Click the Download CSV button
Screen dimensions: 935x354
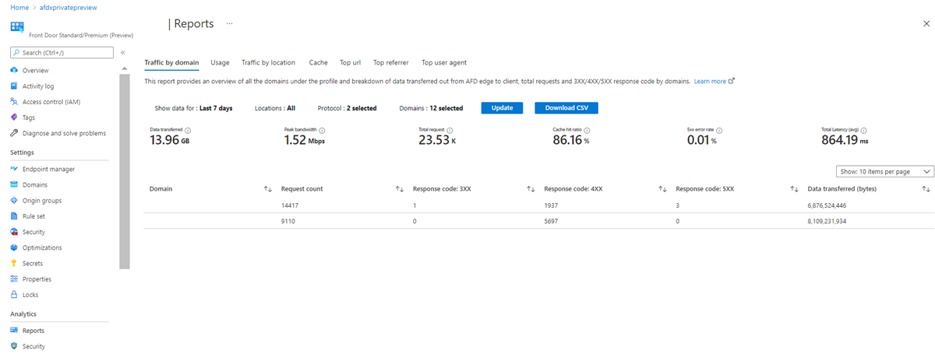point(566,108)
